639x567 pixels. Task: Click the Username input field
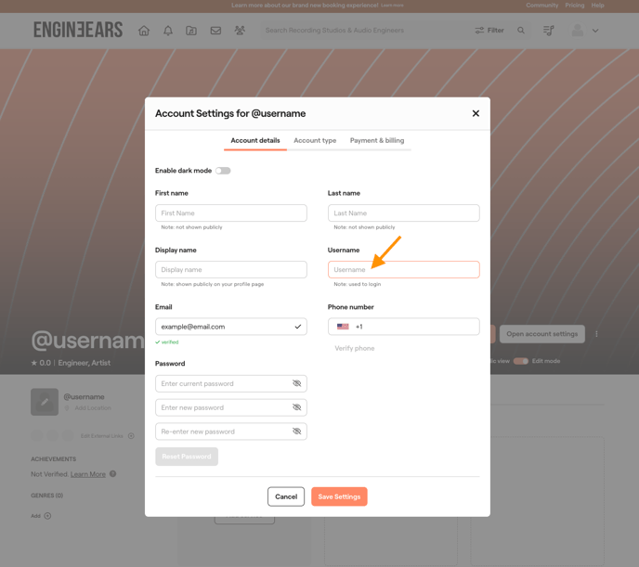point(403,270)
